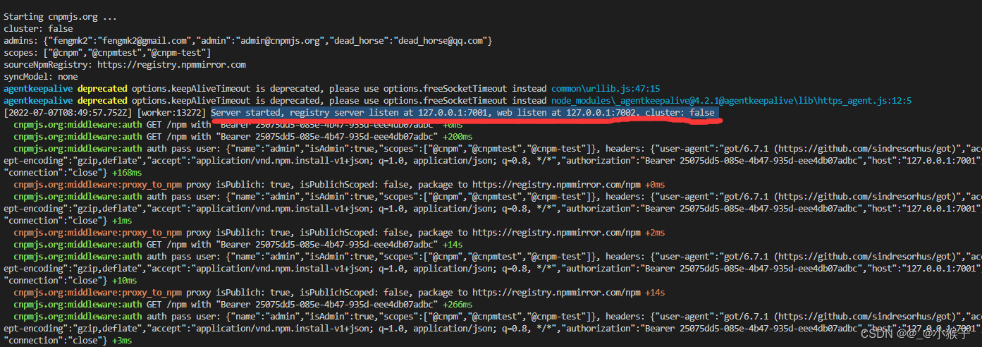Click the 'GET /npm' request line ending +14s
Image resolution: width=982 pixels, height=347 pixels.
coord(238,245)
